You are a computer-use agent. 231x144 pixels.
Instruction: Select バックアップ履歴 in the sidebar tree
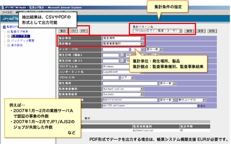click(22, 41)
